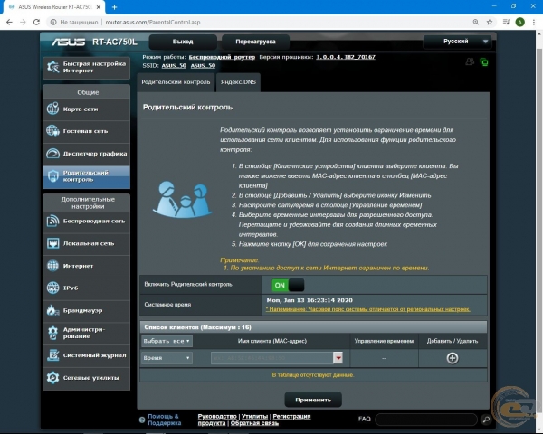Click the Internet (WAN) globe icon
The width and height of the screenshot is (543, 434).
tap(53, 266)
